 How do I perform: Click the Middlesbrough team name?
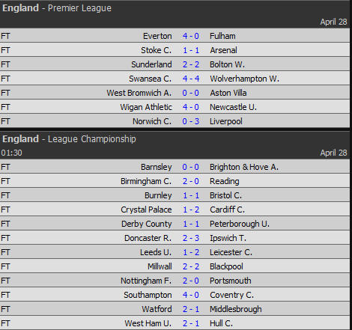[236, 309]
